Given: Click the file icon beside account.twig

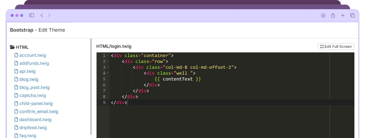Looking at the screenshot, I should pyautogui.click(x=16, y=55).
